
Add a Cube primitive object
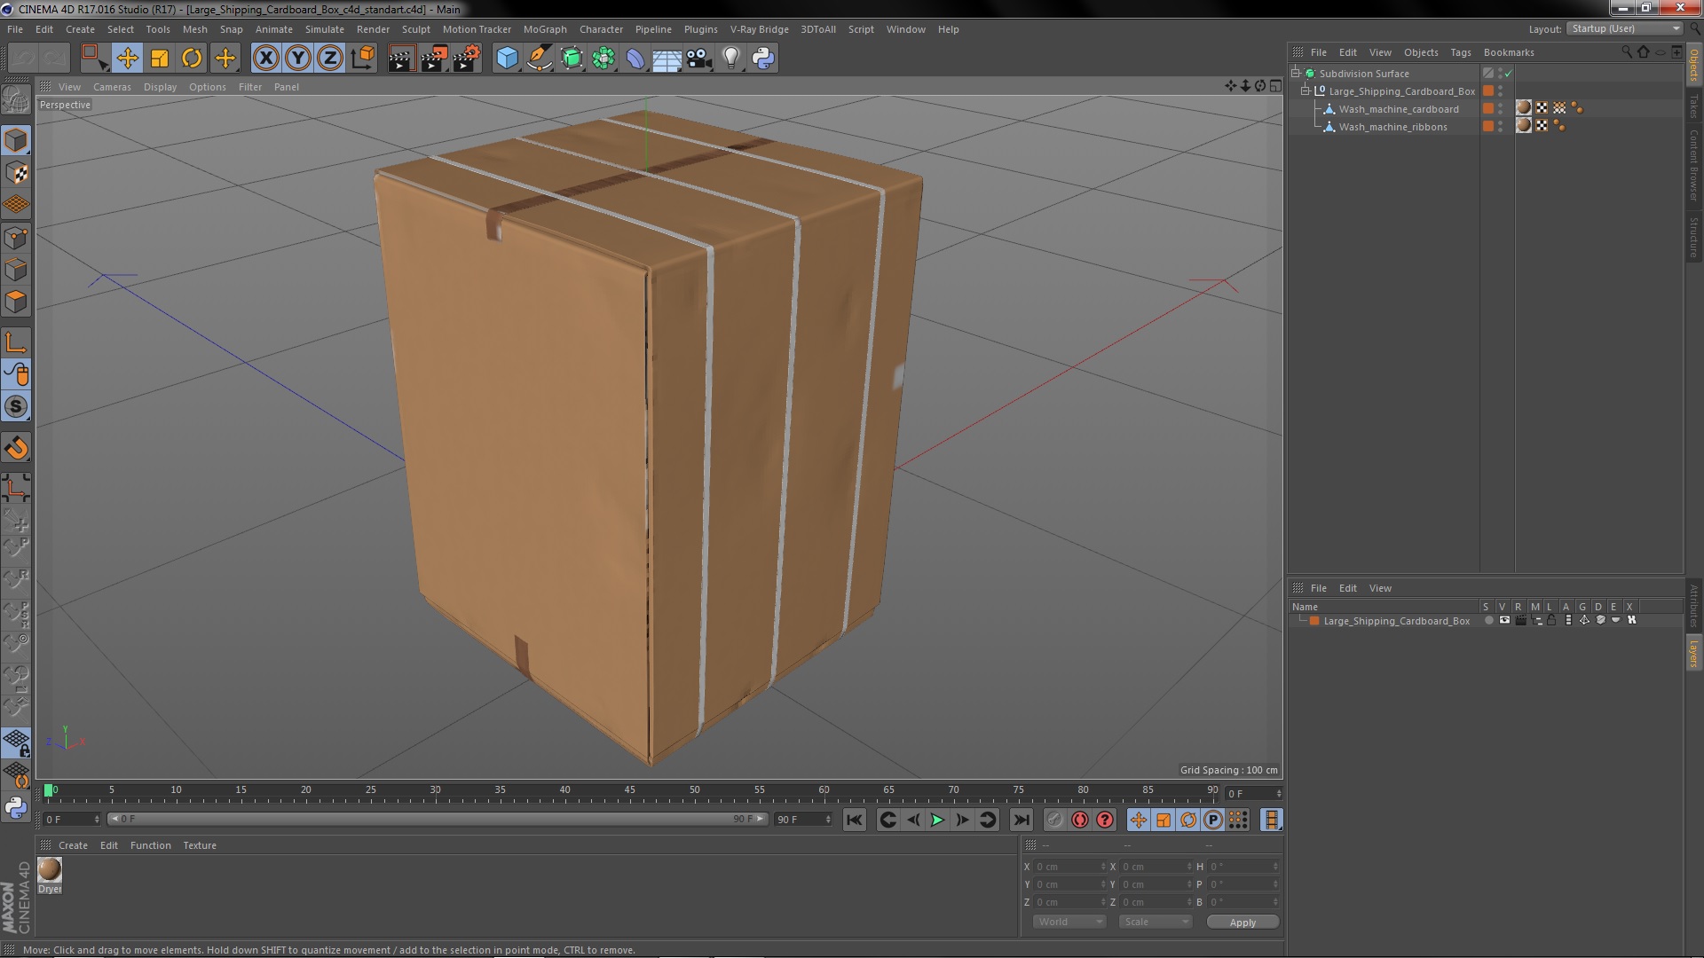[x=507, y=59]
